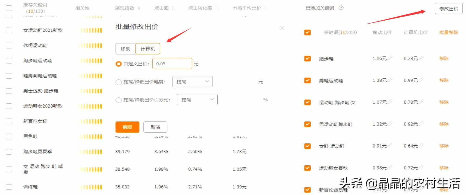Edit mobile bid pencil for 男鞋运动鞋
The width and height of the screenshot is (466, 195).
click(x=390, y=80)
